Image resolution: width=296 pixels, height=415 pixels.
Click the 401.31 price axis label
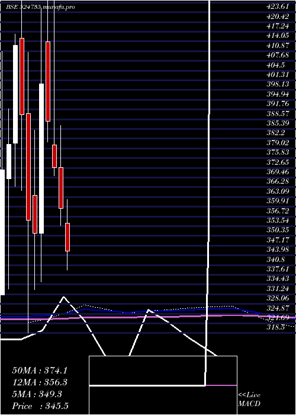(278, 75)
